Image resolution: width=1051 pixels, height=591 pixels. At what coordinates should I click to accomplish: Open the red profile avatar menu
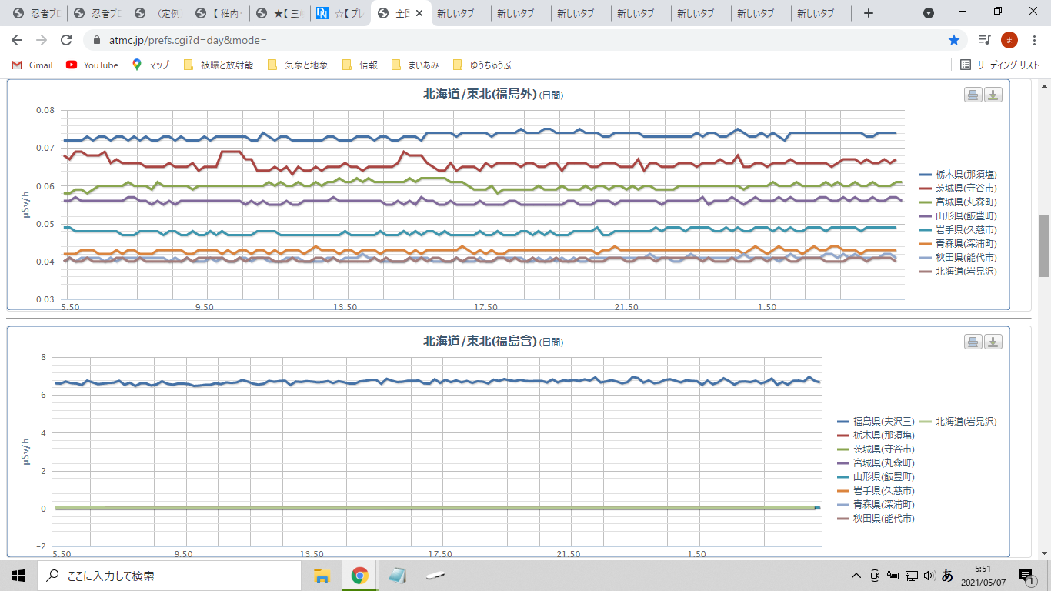[x=1009, y=40]
